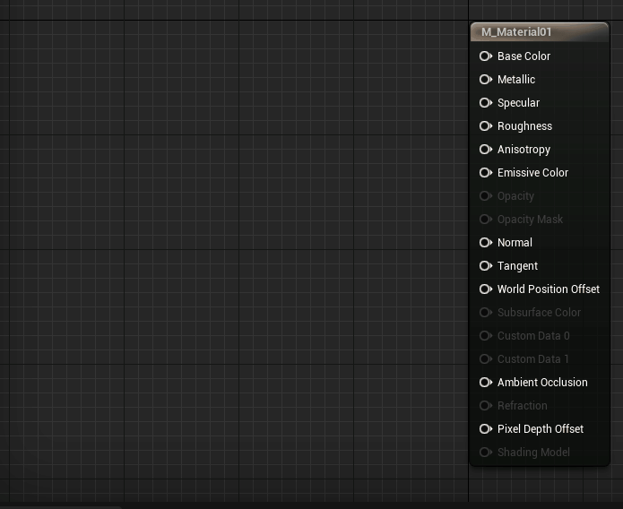Click the Anisotropy input pin

[486, 150]
